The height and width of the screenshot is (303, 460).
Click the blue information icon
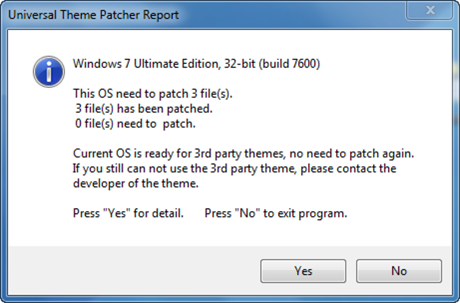coord(49,72)
